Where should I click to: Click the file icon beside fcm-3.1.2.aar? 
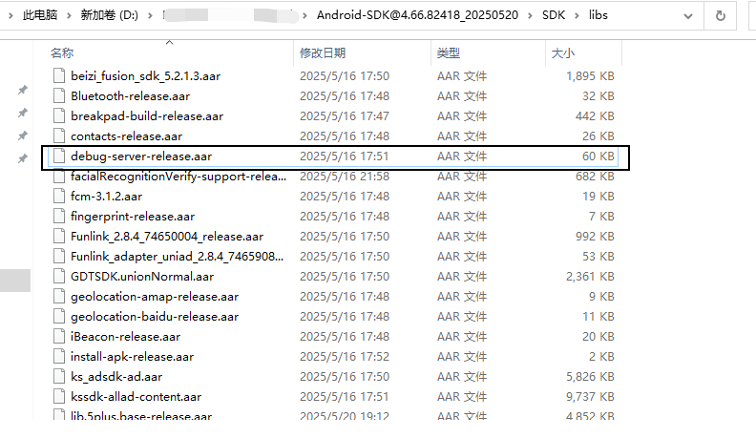pyautogui.click(x=58, y=196)
